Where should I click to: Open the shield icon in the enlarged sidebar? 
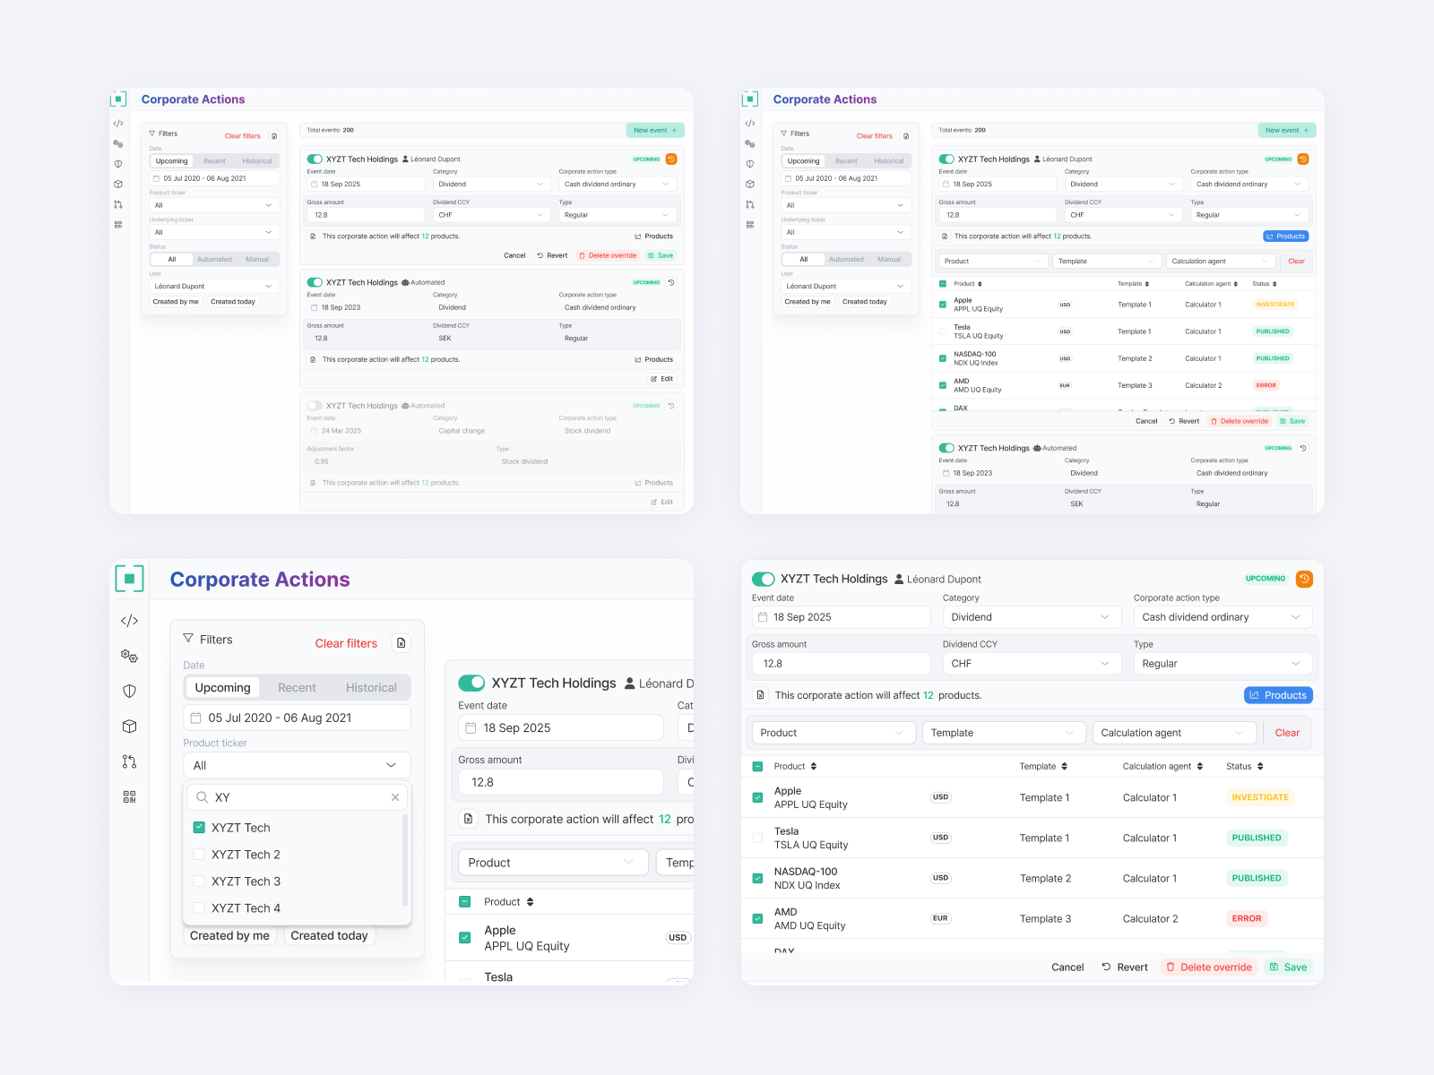(x=129, y=691)
